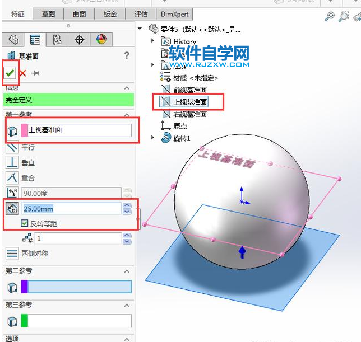Viewport: 361px width, 342px height.
Task: Decrease the number of planes with down arrow
Action: tap(127, 241)
